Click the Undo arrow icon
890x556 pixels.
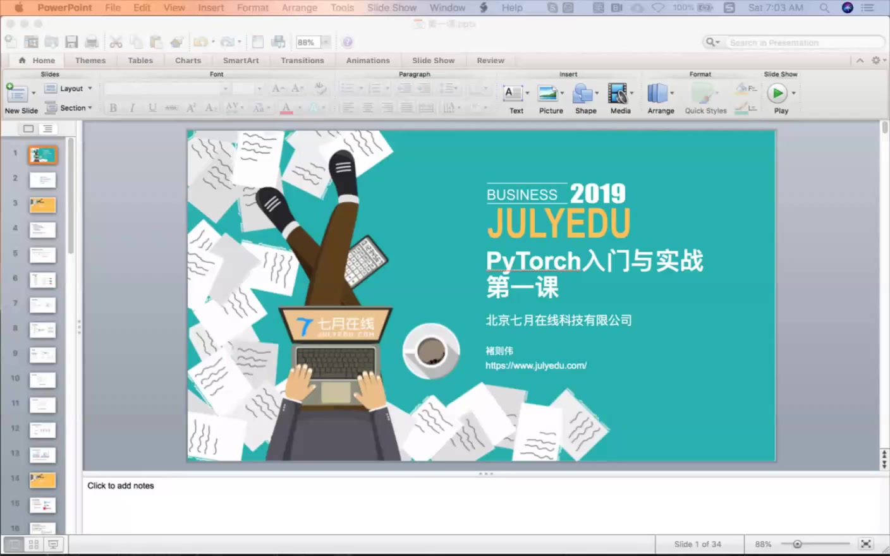(200, 42)
